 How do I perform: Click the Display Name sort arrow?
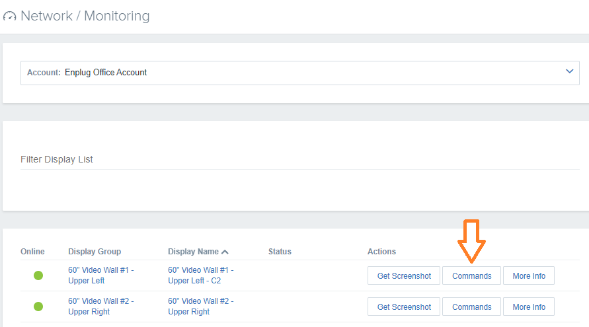pos(225,252)
